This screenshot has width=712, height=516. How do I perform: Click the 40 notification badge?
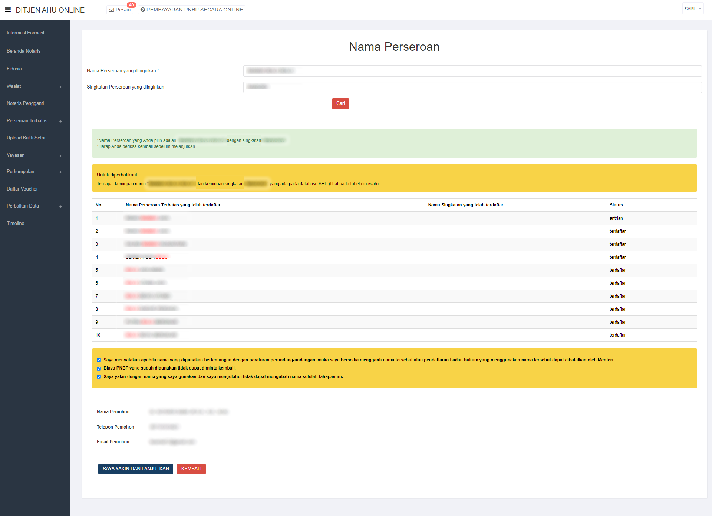tap(131, 5)
